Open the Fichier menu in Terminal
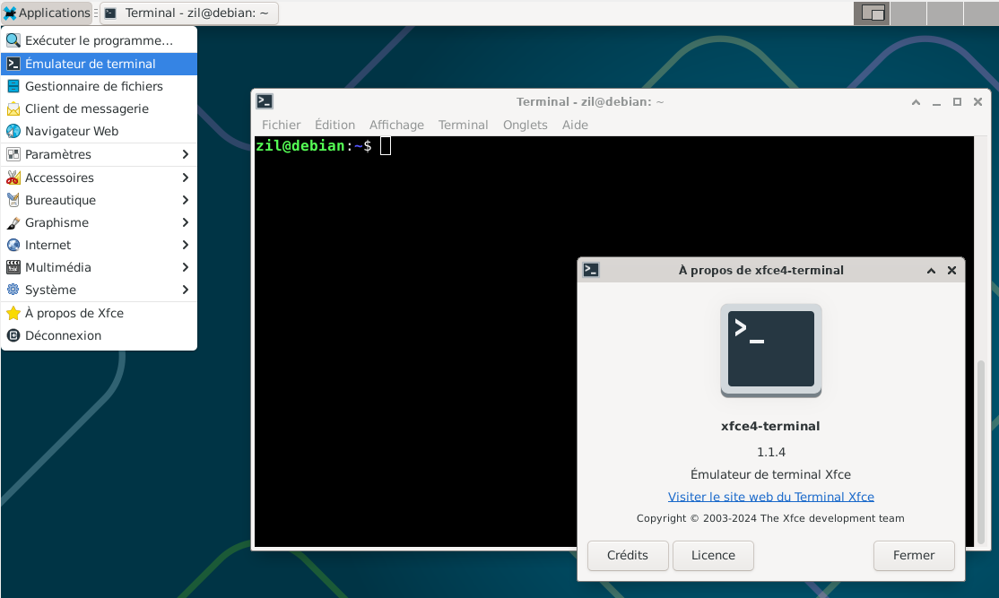 tap(281, 125)
